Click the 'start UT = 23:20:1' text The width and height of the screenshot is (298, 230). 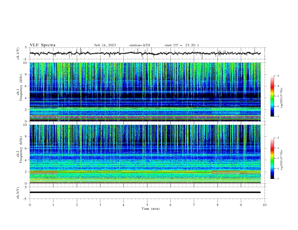click(x=182, y=45)
